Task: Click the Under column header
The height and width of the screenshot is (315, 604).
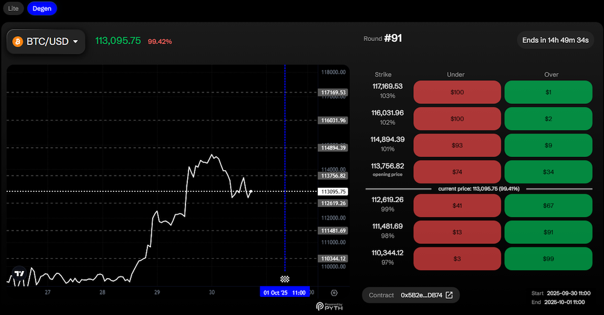Action: [455, 74]
